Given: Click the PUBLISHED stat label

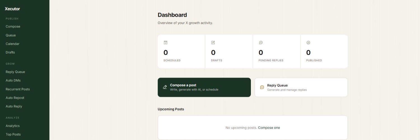Looking at the screenshot, I should pos(314,60).
